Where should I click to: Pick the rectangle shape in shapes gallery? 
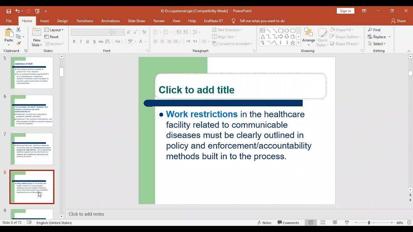pyautogui.click(x=281, y=31)
